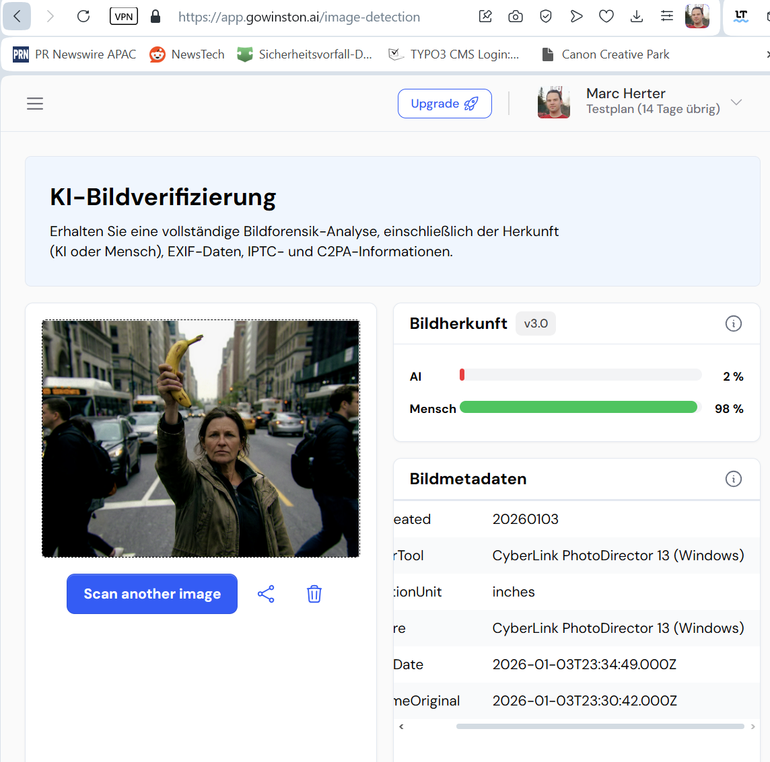The width and height of the screenshot is (770, 762).
Task: Expand the Marc Herter account dropdown
Action: (x=736, y=103)
